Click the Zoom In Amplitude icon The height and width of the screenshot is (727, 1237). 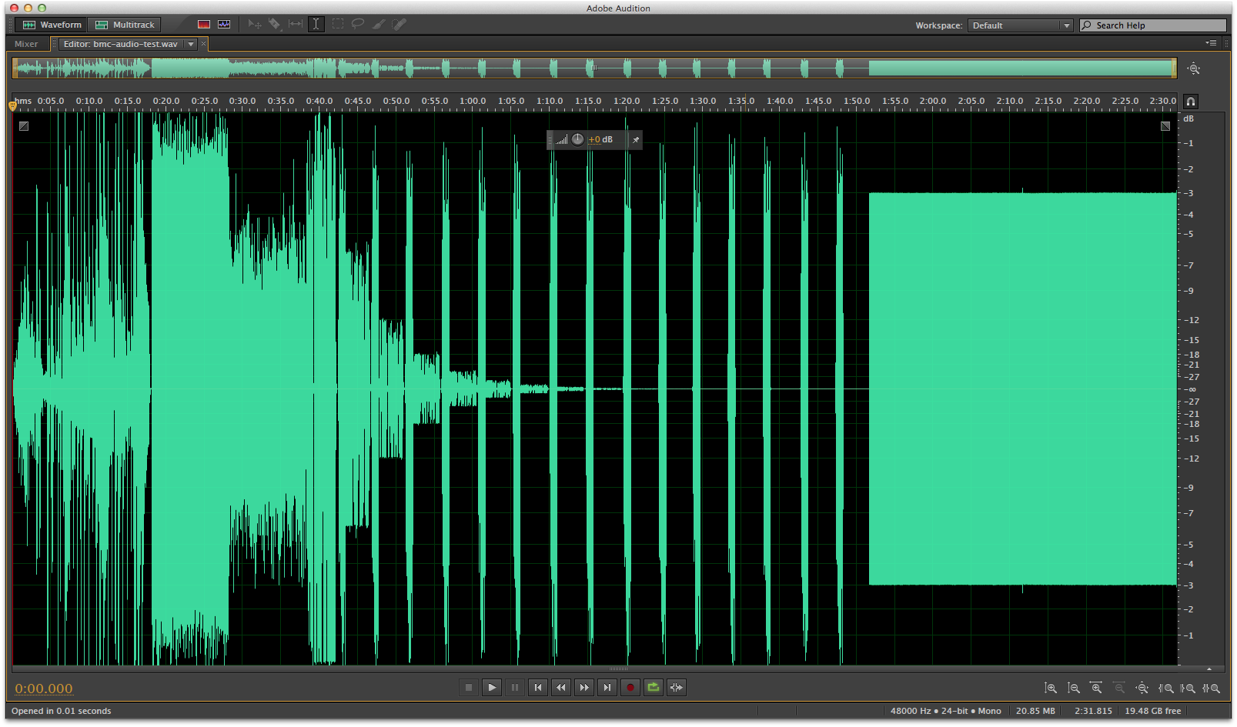[1051, 689]
